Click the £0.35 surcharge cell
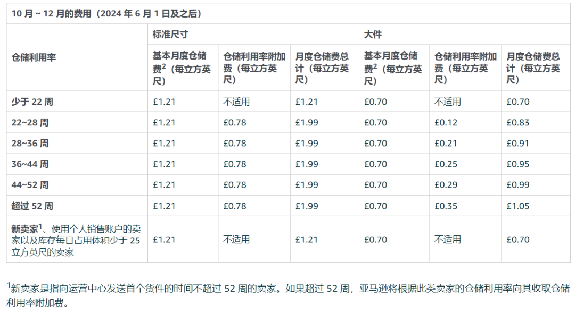 pyautogui.click(x=446, y=206)
